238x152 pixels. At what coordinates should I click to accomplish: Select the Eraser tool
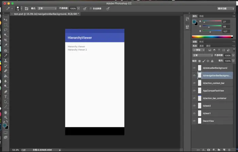coord(6,71)
